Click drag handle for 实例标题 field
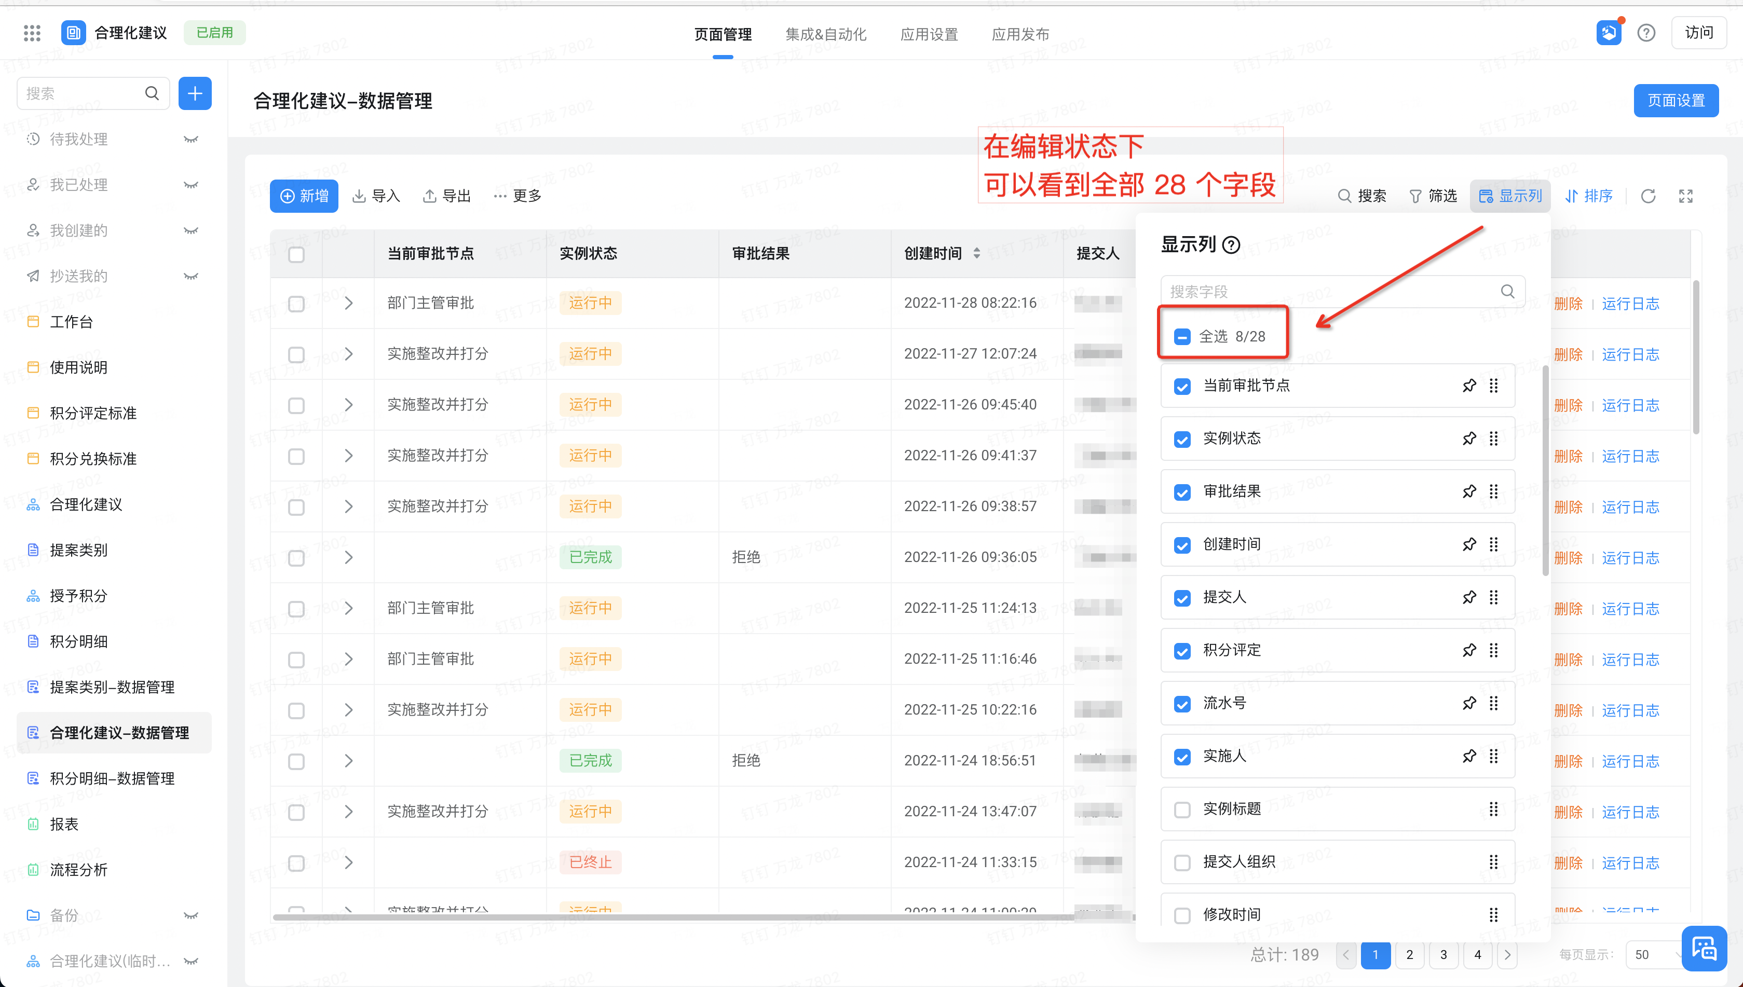This screenshot has width=1743, height=987. [x=1493, y=808]
